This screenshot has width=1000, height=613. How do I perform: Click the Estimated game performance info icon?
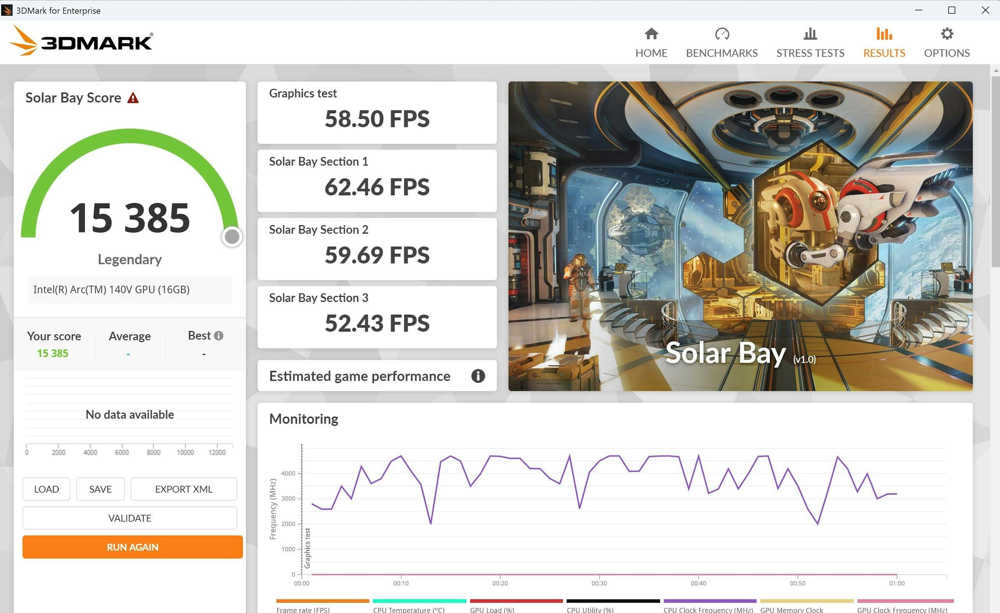(478, 376)
